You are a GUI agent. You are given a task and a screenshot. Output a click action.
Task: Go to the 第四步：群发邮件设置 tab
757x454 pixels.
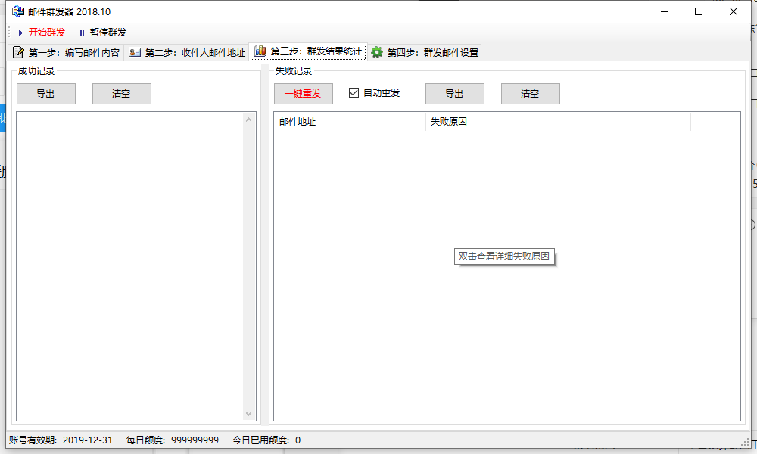click(x=425, y=52)
